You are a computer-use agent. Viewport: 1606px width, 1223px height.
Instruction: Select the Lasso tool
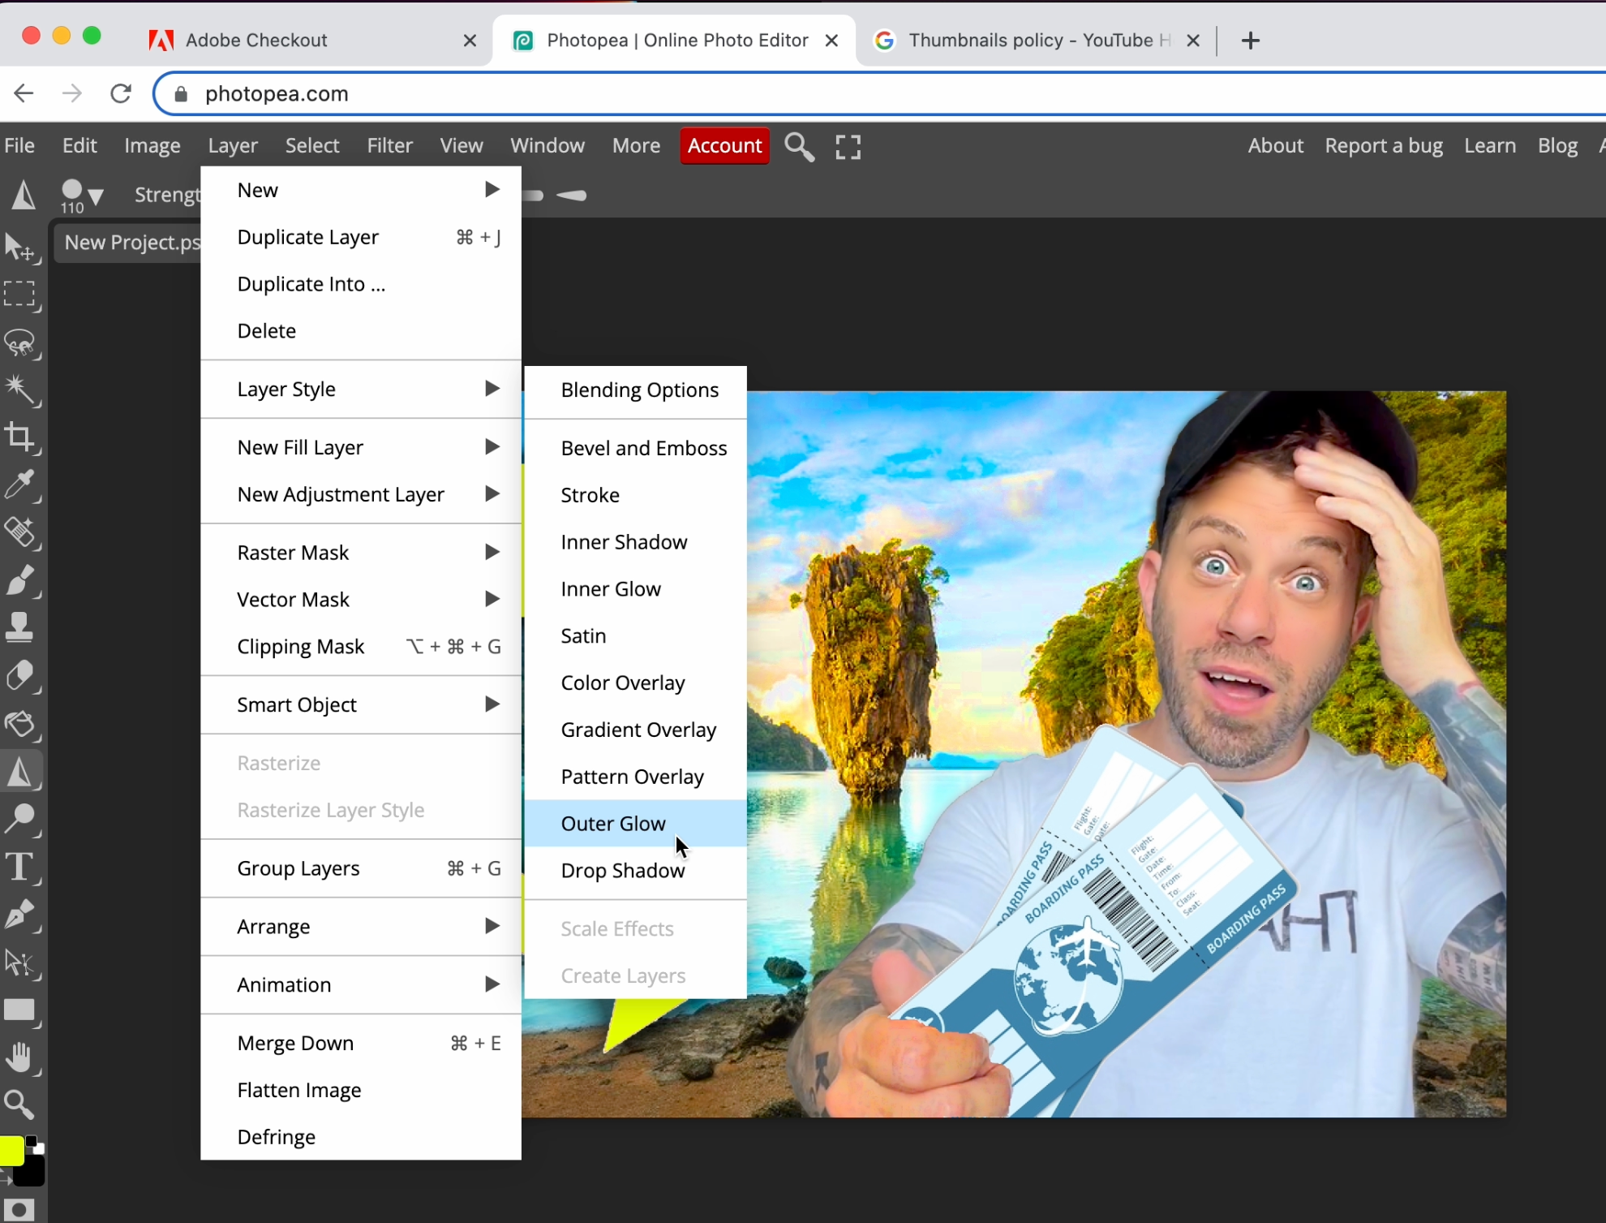click(19, 342)
